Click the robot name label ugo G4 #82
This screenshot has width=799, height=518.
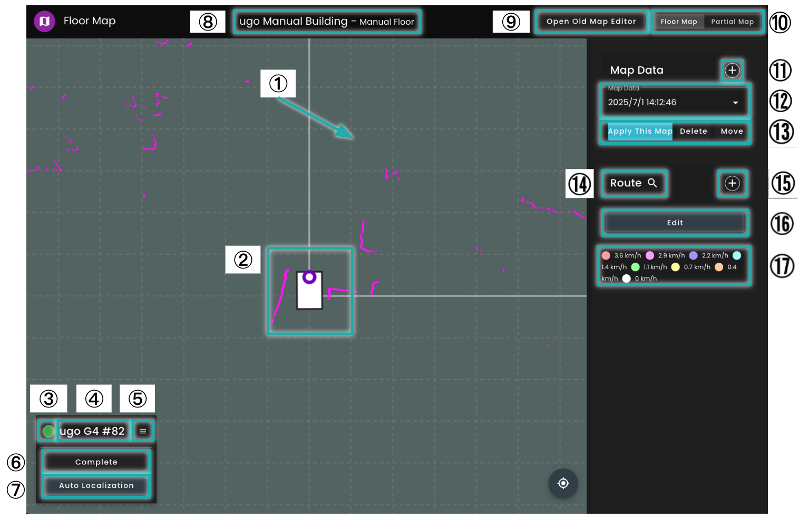tap(93, 431)
